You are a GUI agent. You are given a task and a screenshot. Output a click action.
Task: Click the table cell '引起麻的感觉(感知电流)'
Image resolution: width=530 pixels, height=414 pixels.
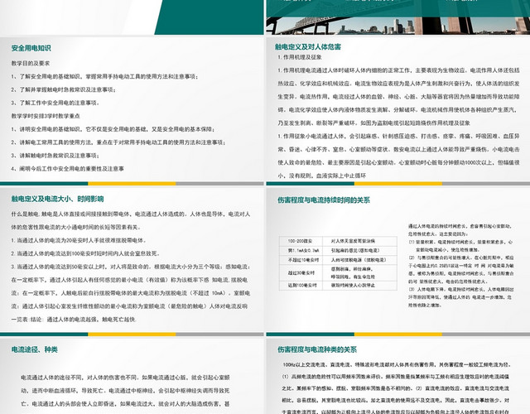click(359, 250)
